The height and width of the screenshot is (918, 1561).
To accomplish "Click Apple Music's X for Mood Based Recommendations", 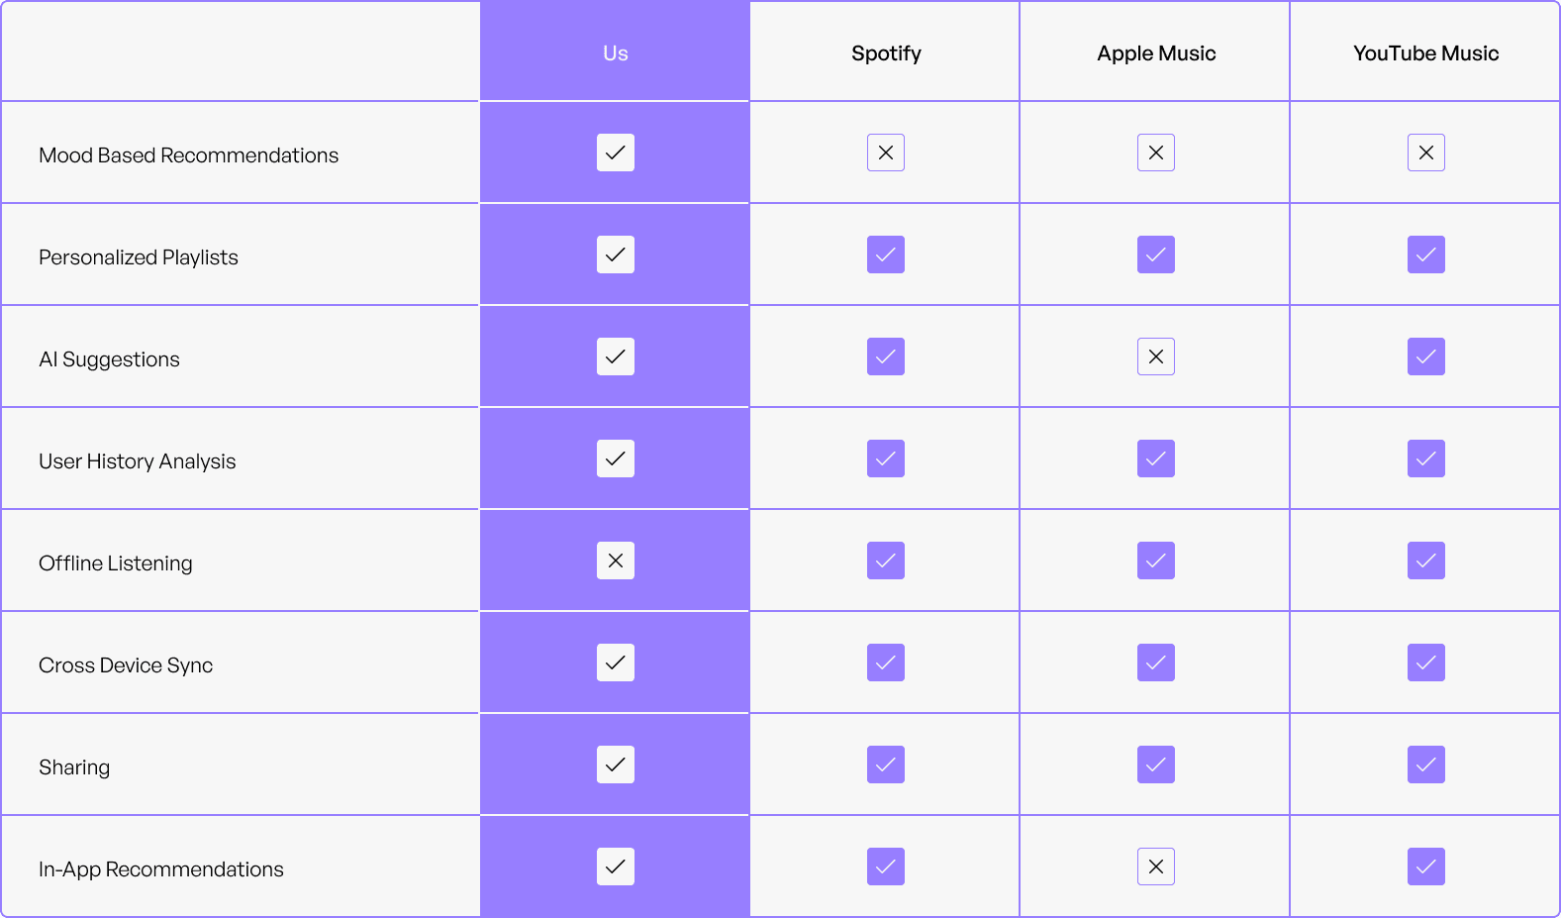I will 1156,153.
